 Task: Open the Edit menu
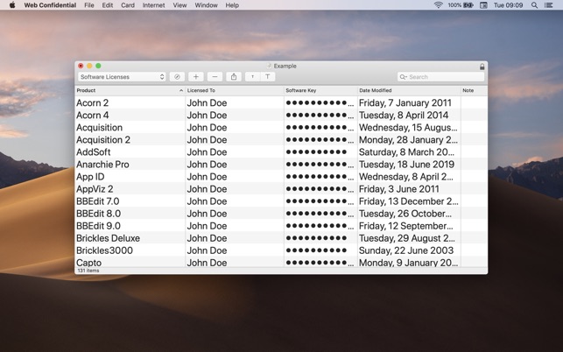pos(108,5)
